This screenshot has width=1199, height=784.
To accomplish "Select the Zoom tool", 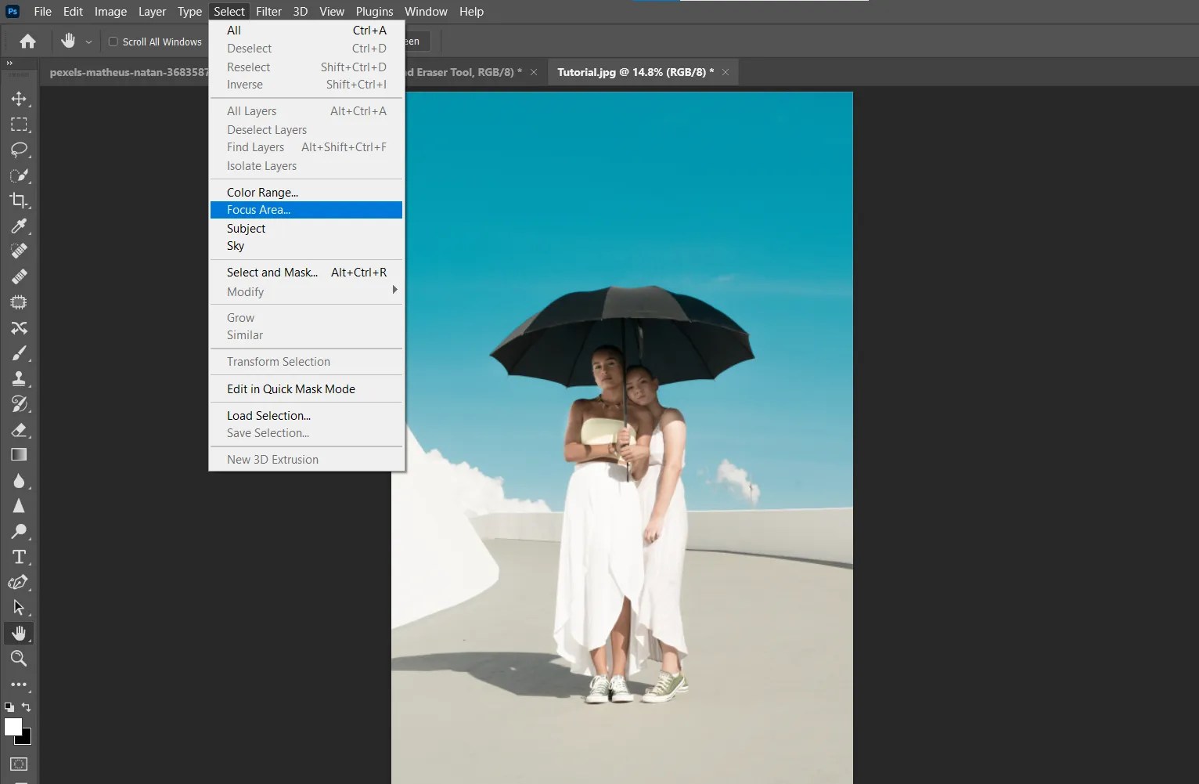I will (19, 659).
